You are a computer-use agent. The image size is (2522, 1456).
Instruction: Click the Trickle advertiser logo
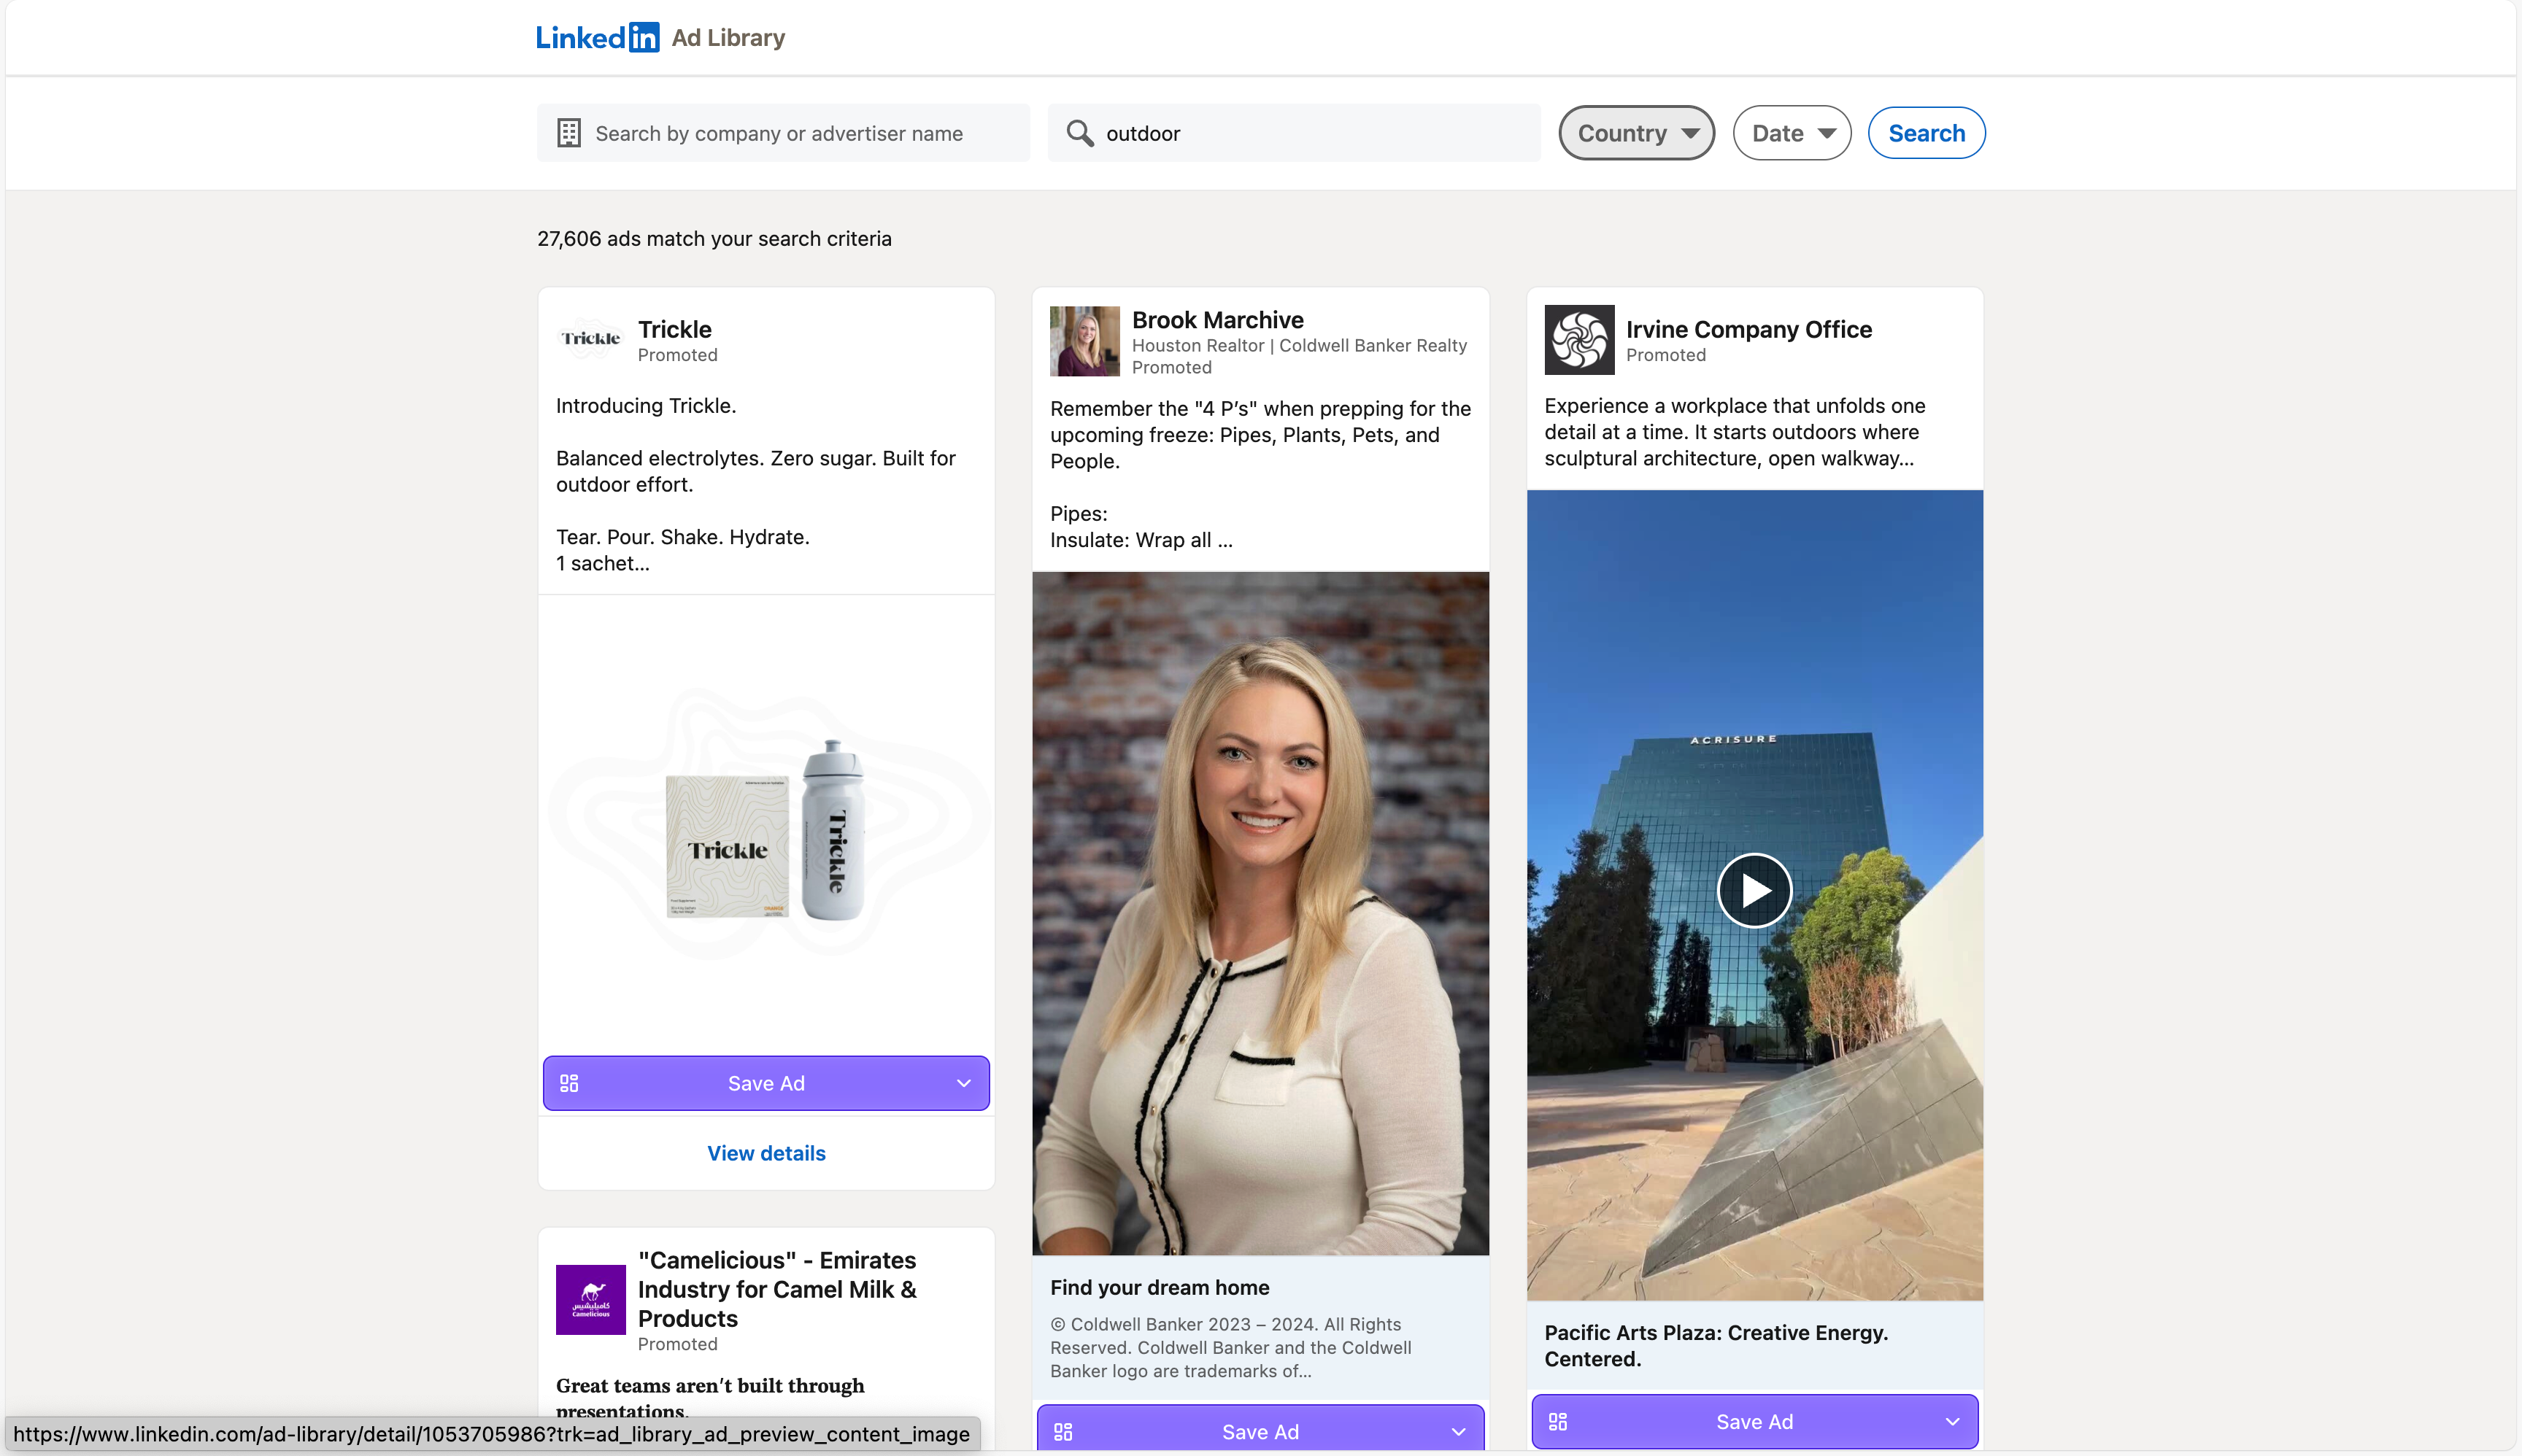pyautogui.click(x=590, y=339)
